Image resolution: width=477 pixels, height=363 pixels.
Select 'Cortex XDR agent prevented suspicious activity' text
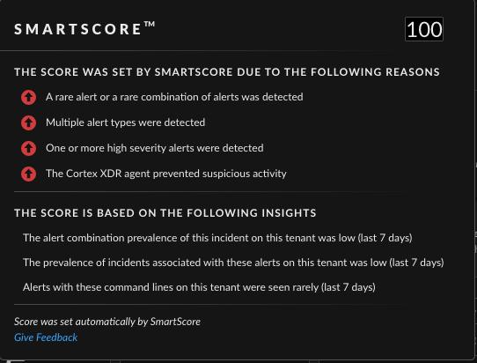166,174
